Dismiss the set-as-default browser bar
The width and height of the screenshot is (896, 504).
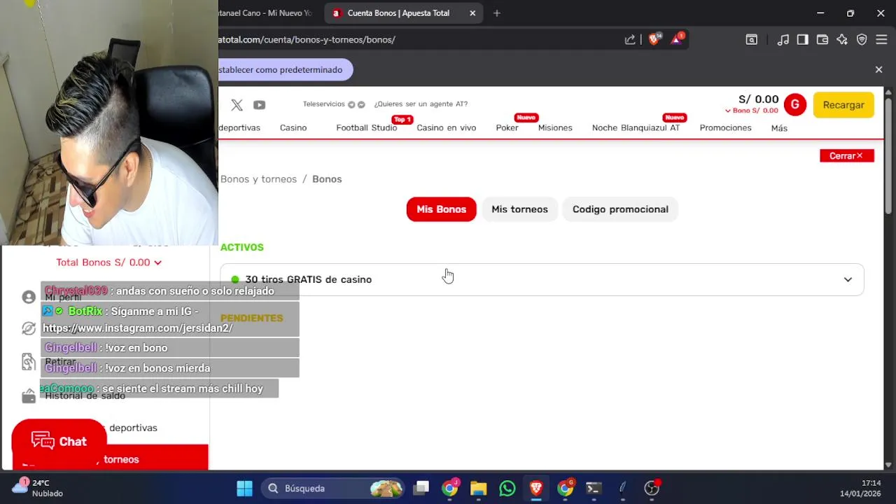[x=878, y=69]
